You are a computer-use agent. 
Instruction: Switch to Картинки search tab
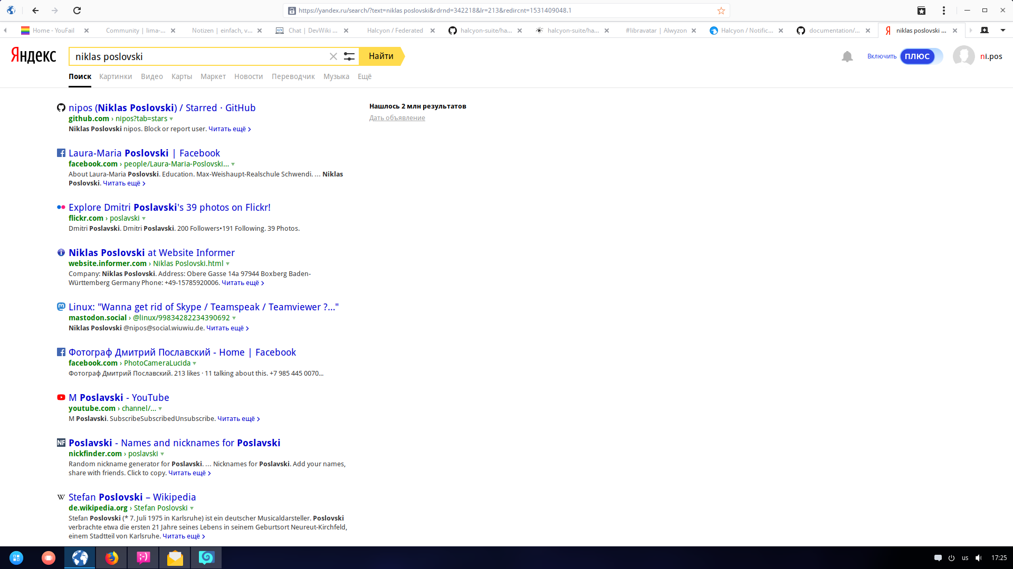pos(116,76)
